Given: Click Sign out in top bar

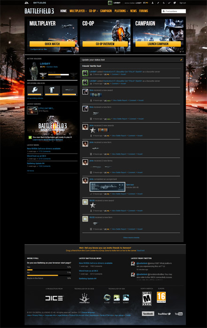Looking at the screenshot, I should [183, 3].
